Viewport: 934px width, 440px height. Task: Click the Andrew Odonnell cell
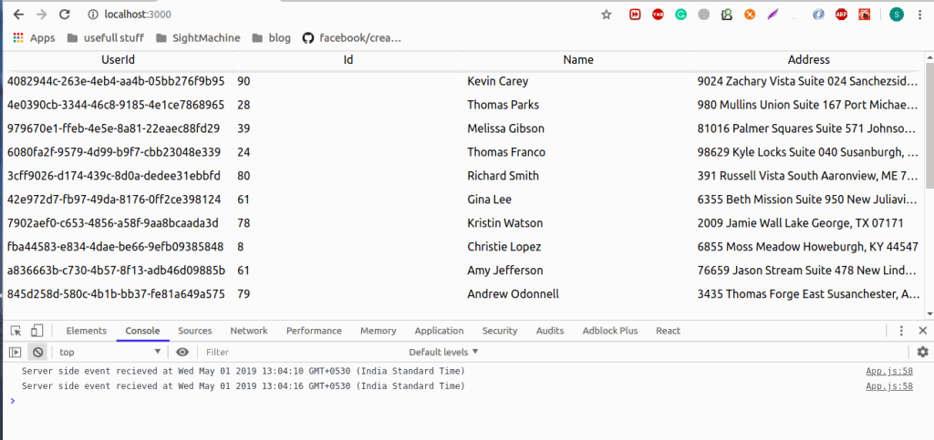[x=513, y=293]
